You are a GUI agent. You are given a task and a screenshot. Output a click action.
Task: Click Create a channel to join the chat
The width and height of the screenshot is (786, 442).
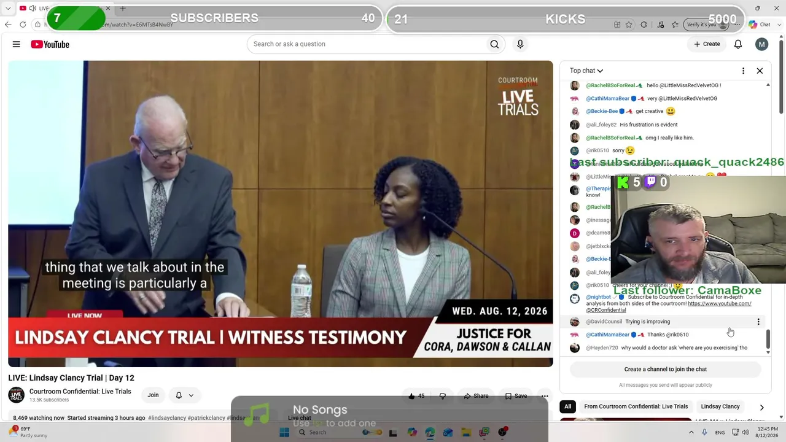(x=666, y=369)
